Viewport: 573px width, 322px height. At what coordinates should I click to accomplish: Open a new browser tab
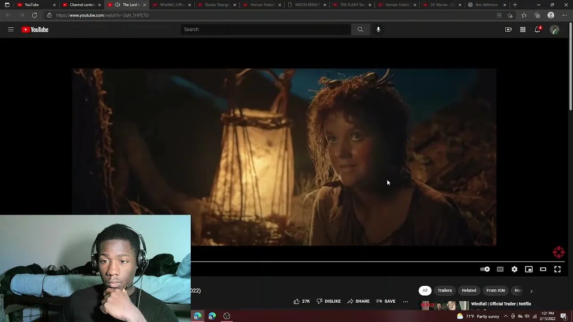[515, 5]
